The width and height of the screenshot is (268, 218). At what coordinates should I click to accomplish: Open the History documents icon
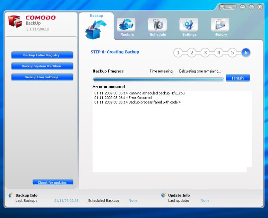220,25
